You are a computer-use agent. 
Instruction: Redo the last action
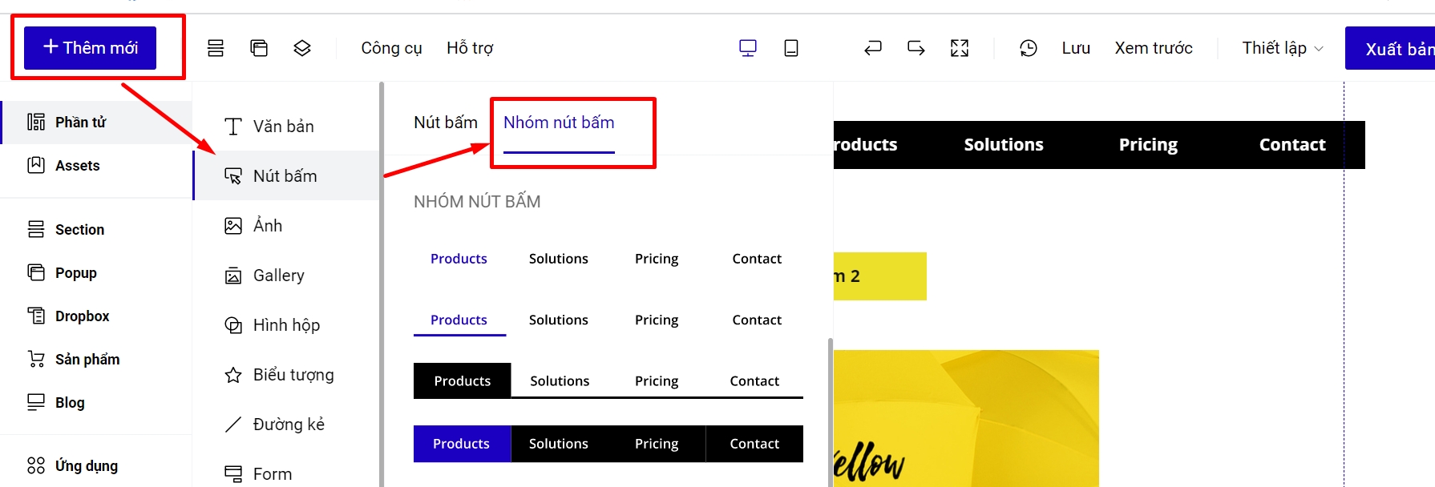(916, 48)
